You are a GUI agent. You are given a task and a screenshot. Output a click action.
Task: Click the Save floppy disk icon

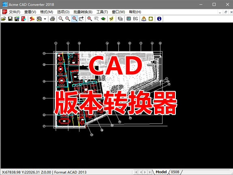[10, 19]
